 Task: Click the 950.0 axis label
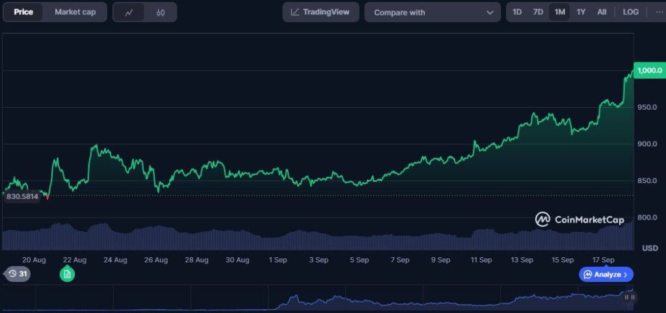(x=647, y=107)
